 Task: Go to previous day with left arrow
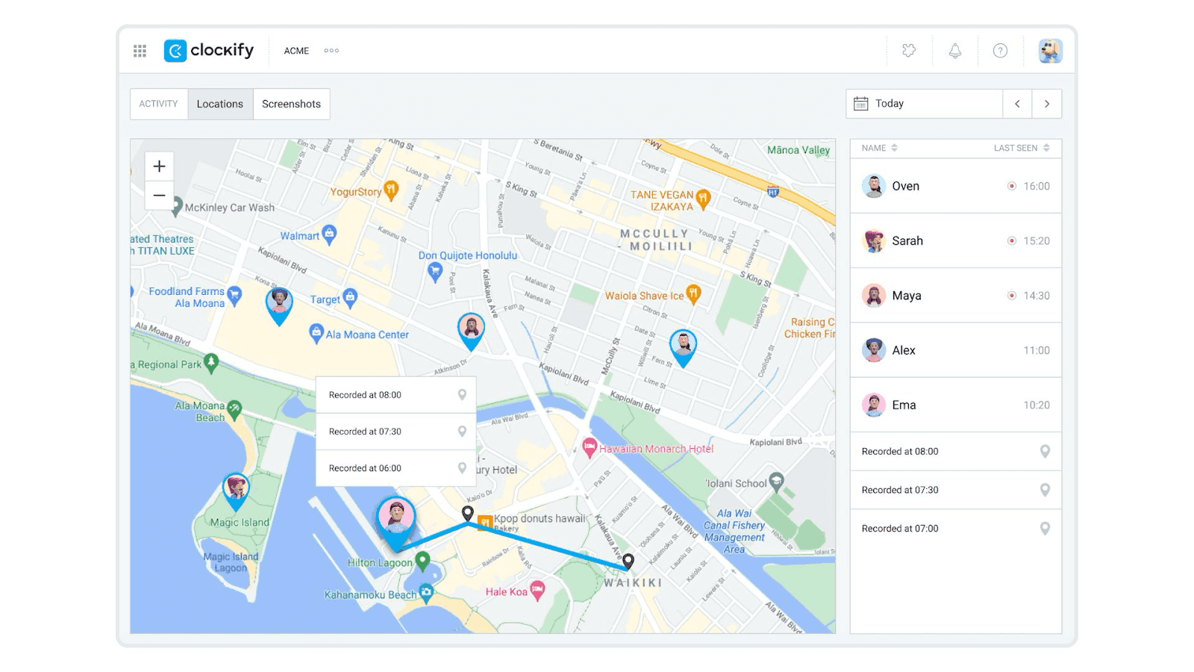coord(1017,104)
